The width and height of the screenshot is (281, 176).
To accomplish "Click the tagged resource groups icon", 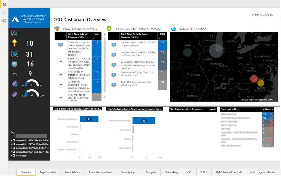I will click(15, 84).
